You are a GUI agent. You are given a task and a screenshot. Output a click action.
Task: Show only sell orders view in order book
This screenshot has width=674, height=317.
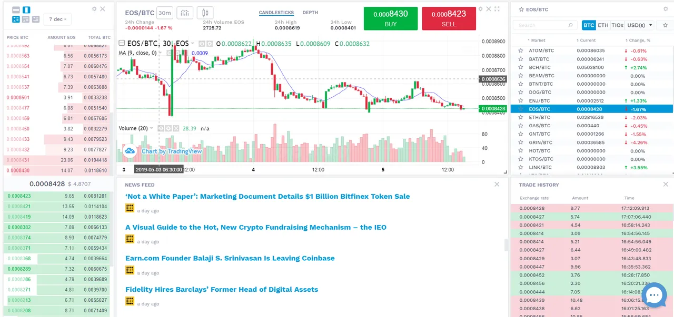[26, 19]
